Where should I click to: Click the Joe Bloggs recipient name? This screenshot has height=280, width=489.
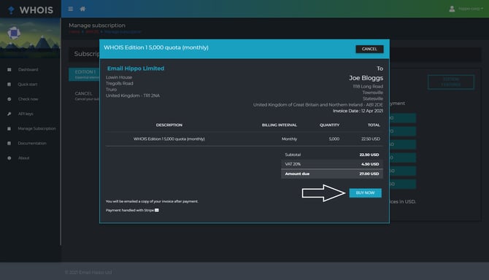(366, 78)
